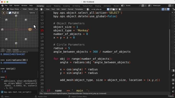Open the text editor Edit menu

[58, 9]
